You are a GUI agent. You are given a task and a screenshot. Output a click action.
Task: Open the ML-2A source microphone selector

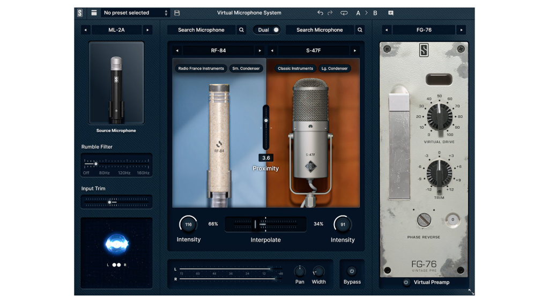click(116, 30)
